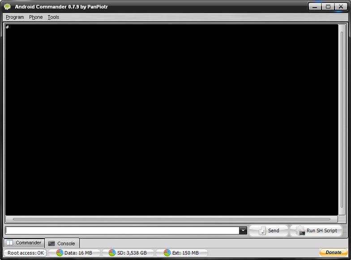This screenshot has width=351, height=260.
Task: Click the Run SH Script button
Action: point(316,231)
